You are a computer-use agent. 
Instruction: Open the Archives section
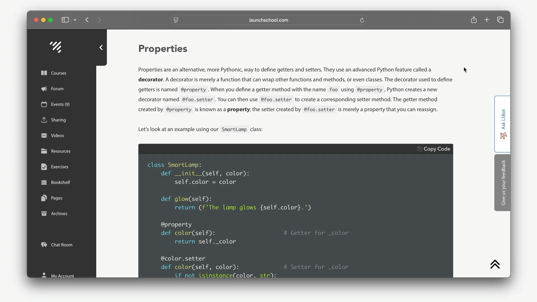[x=59, y=214]
